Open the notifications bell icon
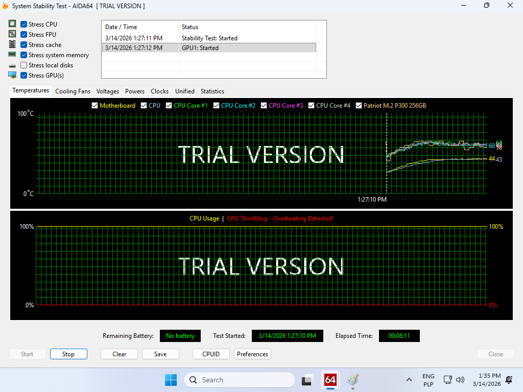The width and height of the screenshot is (523, 392). tap(509, 380)
